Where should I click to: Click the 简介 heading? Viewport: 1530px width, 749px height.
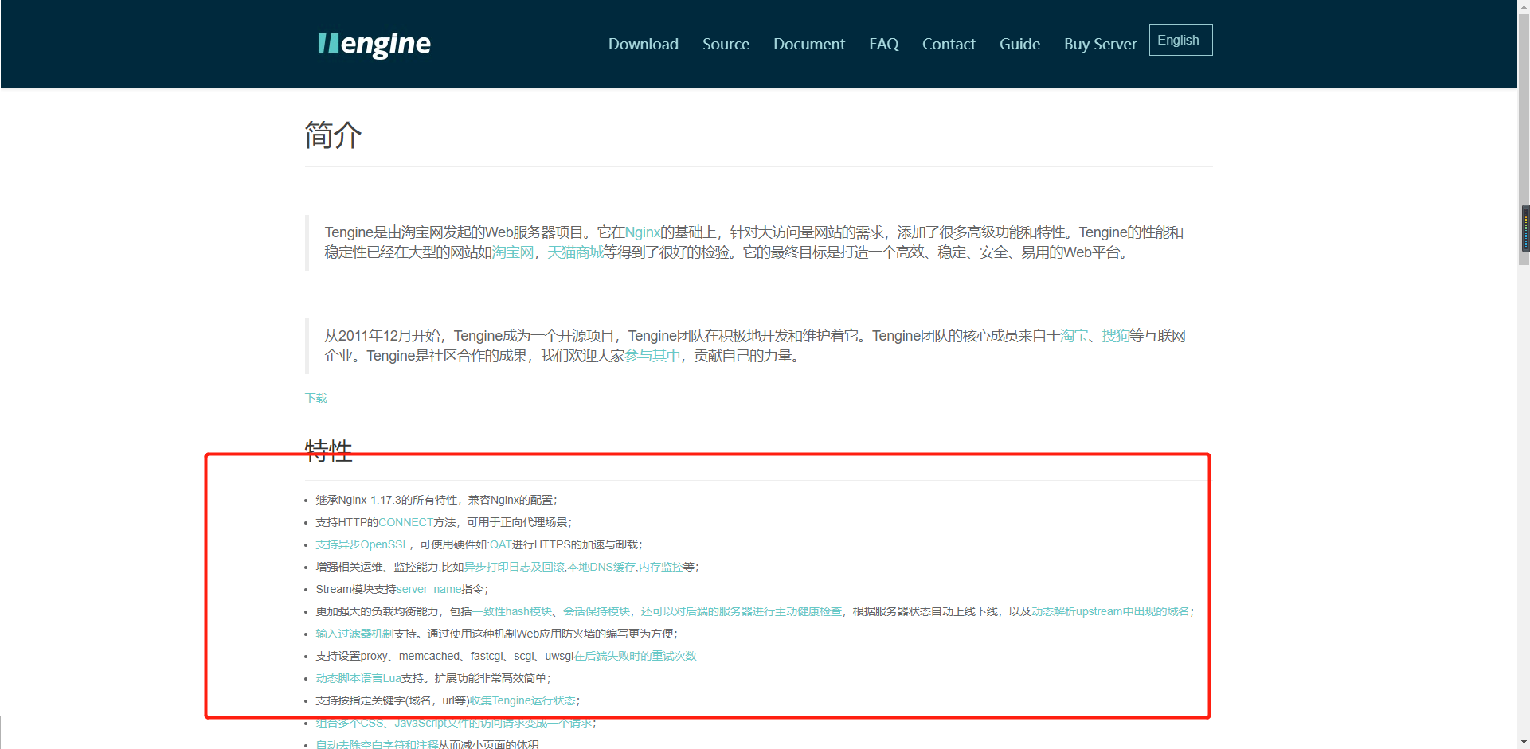click(333, 135)
